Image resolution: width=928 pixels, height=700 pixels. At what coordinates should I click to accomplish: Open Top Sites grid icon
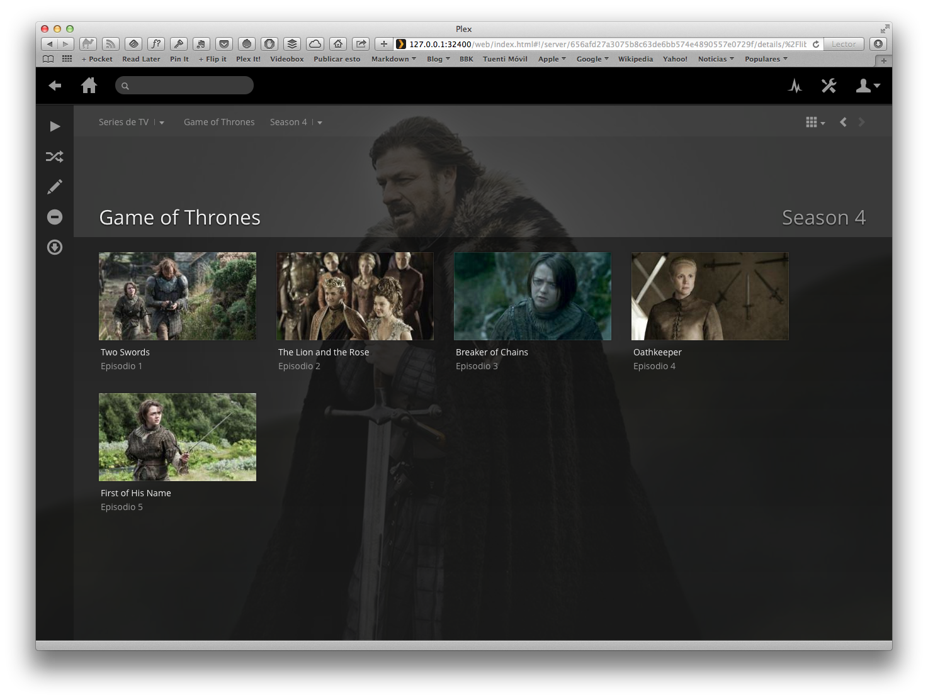(67, 59)
